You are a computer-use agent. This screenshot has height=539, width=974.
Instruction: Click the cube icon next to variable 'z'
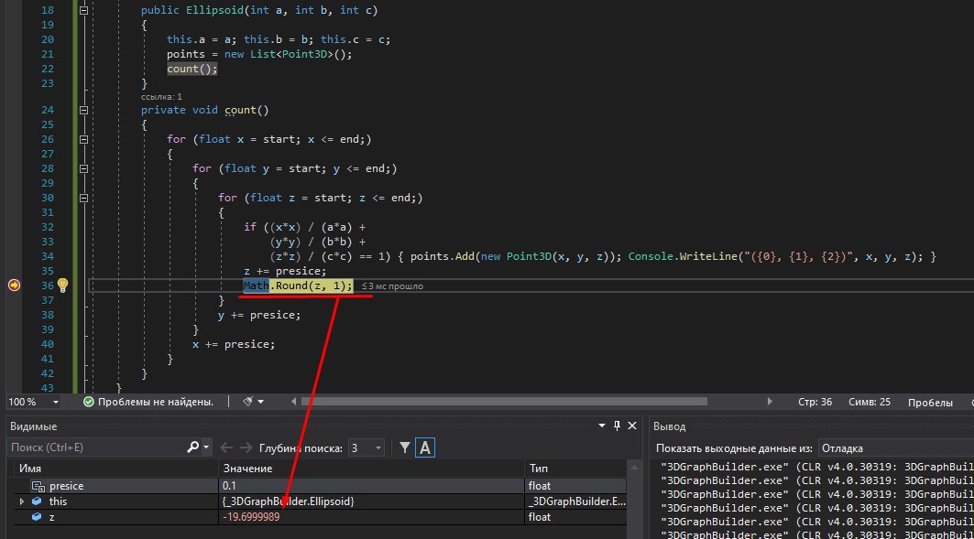(38, 517)
